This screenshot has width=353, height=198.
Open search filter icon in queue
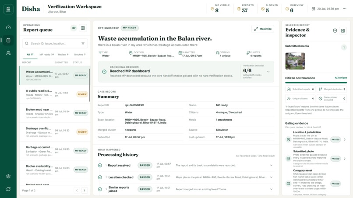point(83,43)
